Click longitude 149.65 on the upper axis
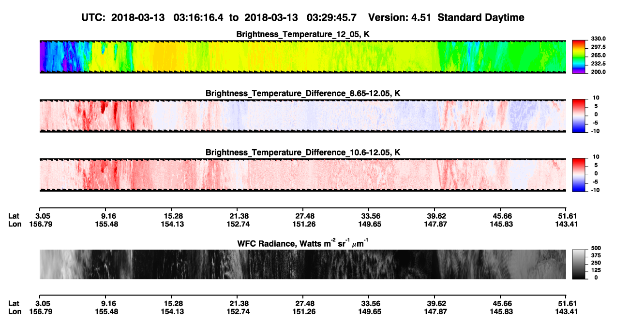 click(x=371, y=224)
